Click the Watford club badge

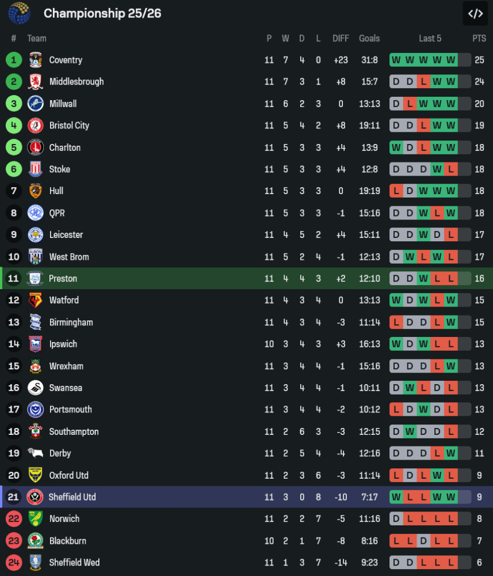tap(36, 300)
